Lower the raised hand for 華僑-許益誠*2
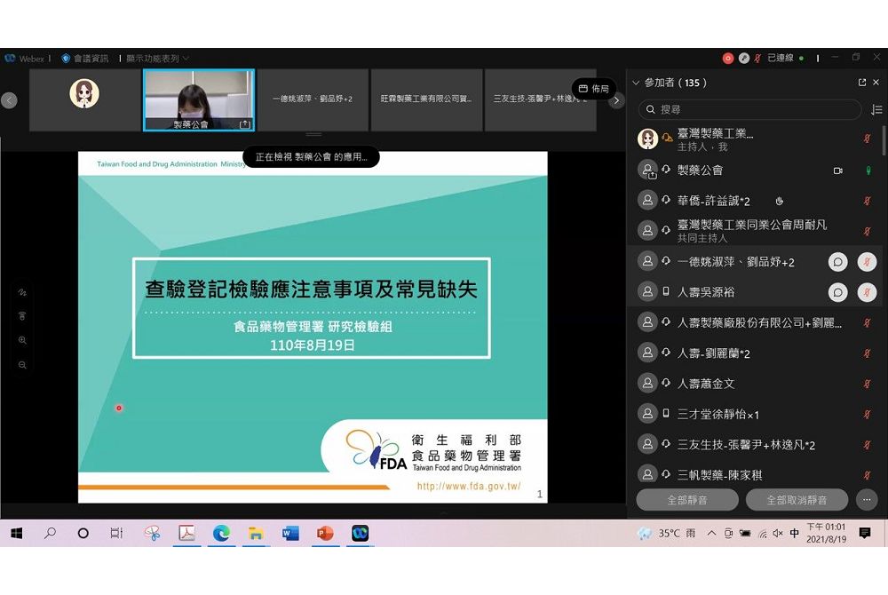Viewport: 888px width, 595px height. (780, 201)
